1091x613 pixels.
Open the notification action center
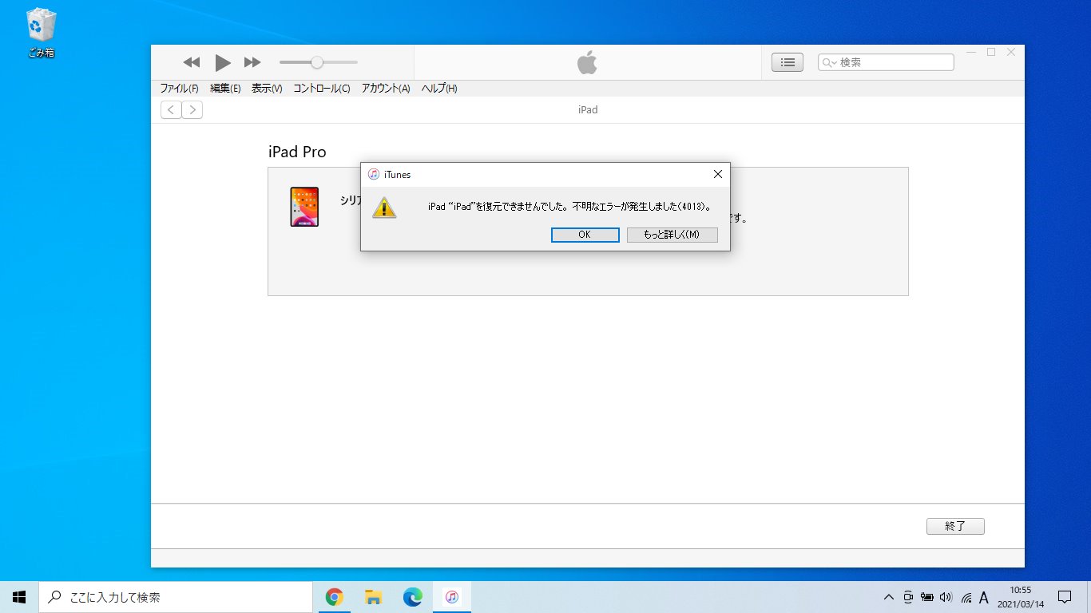coord(1065,597)
